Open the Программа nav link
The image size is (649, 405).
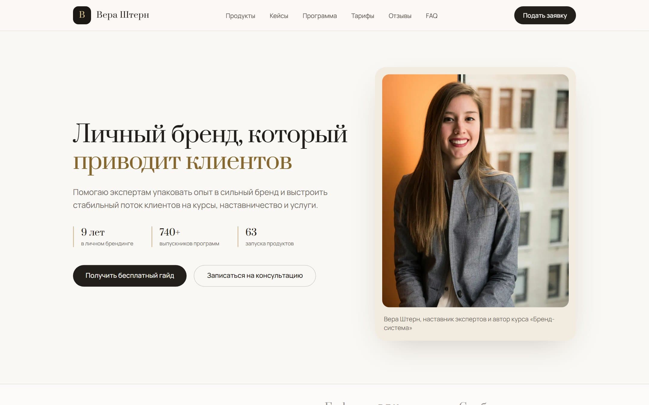[x=320, y=16]
